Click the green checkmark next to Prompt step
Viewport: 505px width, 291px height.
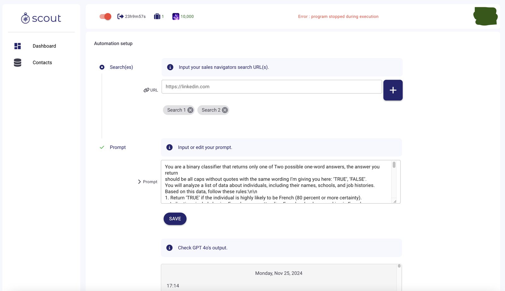tap(102, 147)
